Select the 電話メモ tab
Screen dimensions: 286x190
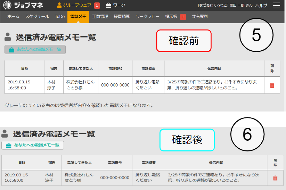pyautogui.click(x=78, y=17)
